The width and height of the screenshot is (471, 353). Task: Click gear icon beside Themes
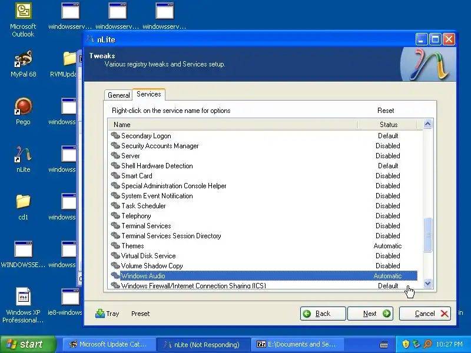(115, 246)
